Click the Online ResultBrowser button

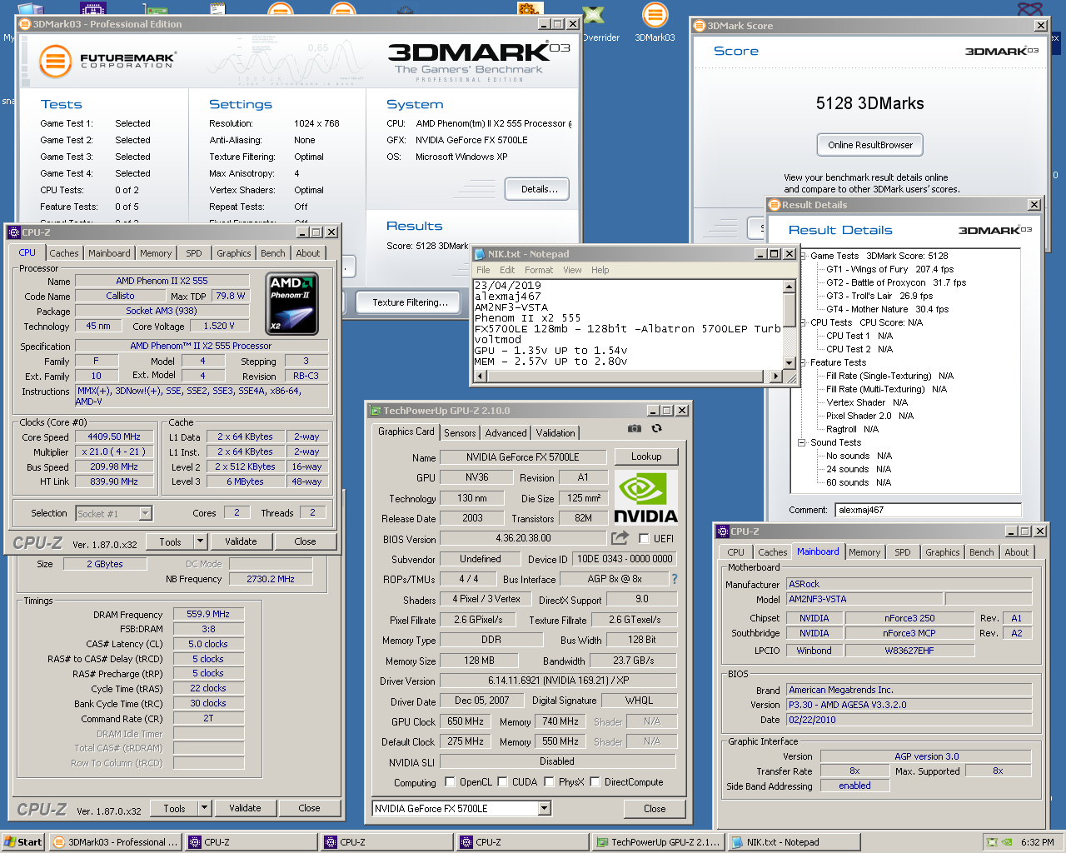point(870,145)
